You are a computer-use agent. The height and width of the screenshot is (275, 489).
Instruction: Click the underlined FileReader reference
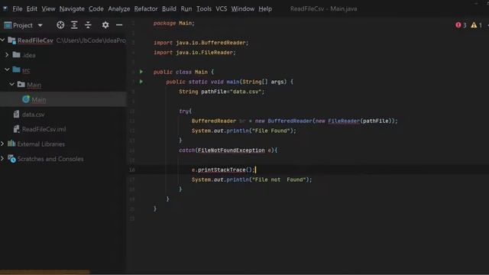click(344, 121)
